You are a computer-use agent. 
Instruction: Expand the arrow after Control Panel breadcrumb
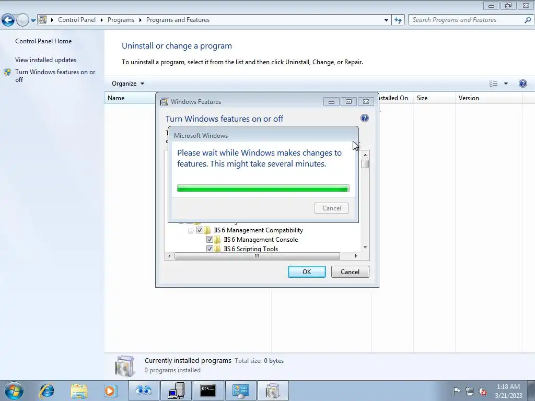pyautogui.click(x=102, y=20)
